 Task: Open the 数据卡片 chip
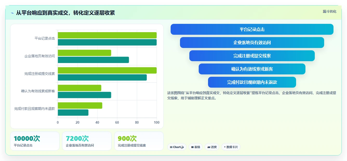pos(231,147)
